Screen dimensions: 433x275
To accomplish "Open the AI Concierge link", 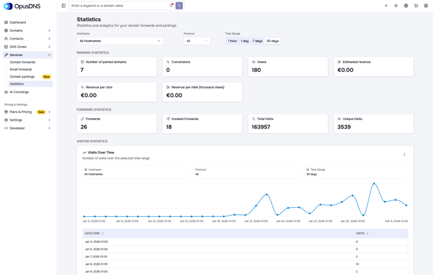I will tap(19, 92).
